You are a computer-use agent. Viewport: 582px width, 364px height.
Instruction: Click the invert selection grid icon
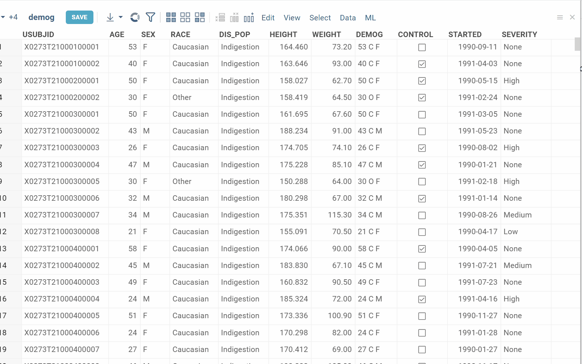(200, 17)
